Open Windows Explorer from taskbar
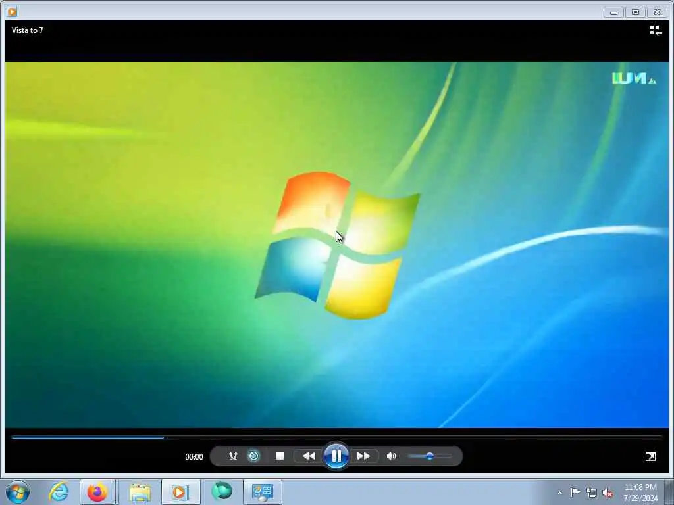 pos(140,492)
